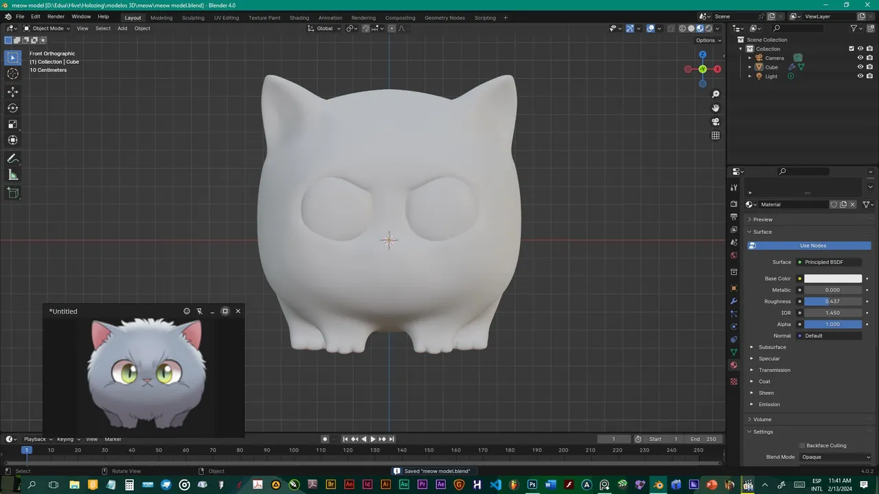
Task: Select the Cursor tool in the toolbar
Action: point(13,74)
